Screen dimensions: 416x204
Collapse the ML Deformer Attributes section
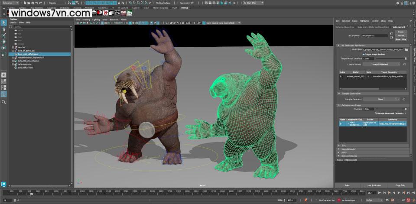(x=338, y=45)
